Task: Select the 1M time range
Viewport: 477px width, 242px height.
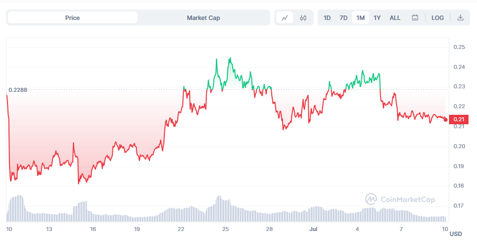Action: [x=361, y=18]
